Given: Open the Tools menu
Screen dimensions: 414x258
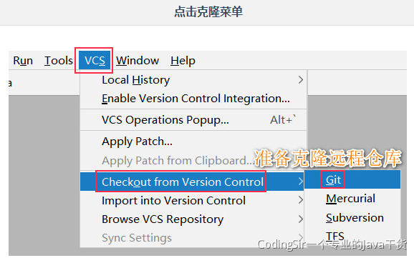Looking at the screenshot, I should [58, 61].
